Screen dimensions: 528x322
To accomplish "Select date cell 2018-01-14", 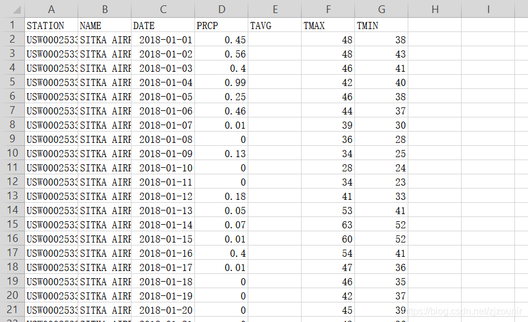I will pos(163,225).
